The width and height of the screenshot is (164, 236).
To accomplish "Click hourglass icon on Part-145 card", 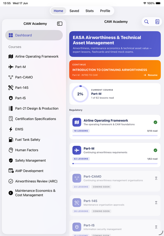I will (x=156, y=203).
